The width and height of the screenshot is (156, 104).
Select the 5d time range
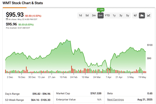pyautogui.click(x=87, y=15)
